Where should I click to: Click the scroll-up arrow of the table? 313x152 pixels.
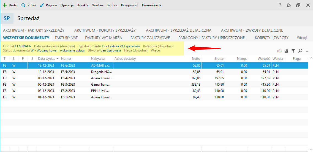point(311,58)
